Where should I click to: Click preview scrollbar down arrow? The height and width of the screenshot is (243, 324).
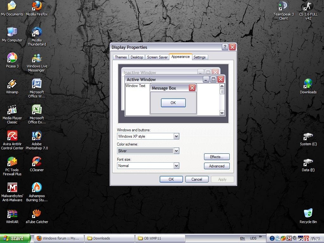(x=222, y=113)
